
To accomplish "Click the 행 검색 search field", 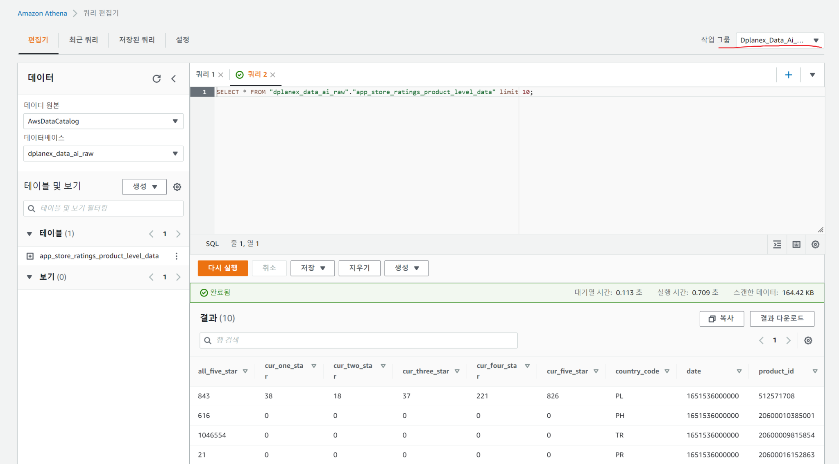I will [x=358, y=340].
